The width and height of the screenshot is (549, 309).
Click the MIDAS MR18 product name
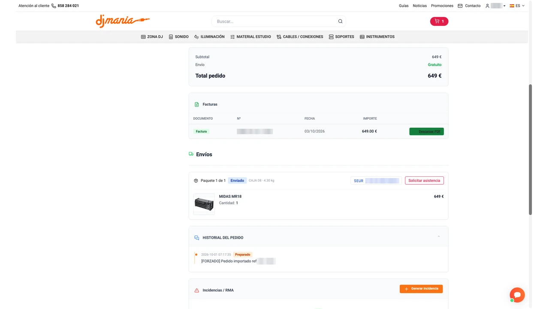230,197
